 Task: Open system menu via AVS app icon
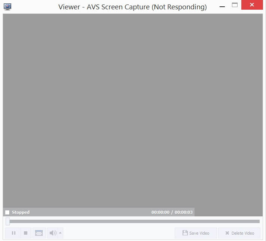point(7,6)
